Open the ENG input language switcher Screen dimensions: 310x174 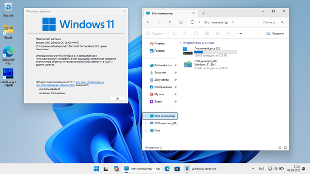(262, 169)
